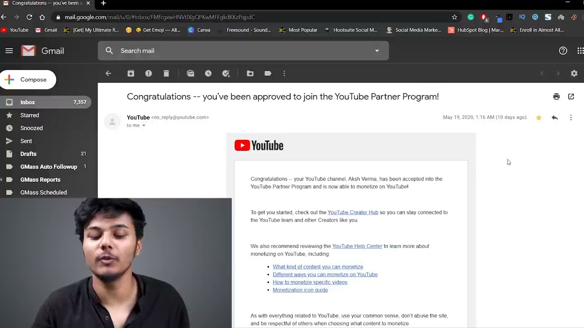The image size is (584, 328).
Task: Toggle the star on this email
Action: 539,118
